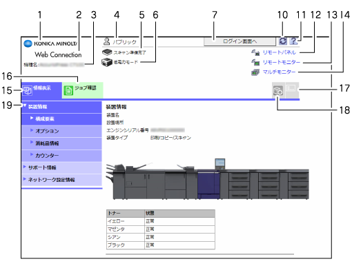
Task: Click the リモートパネル remote panel icon
Action: pos(255,52)
